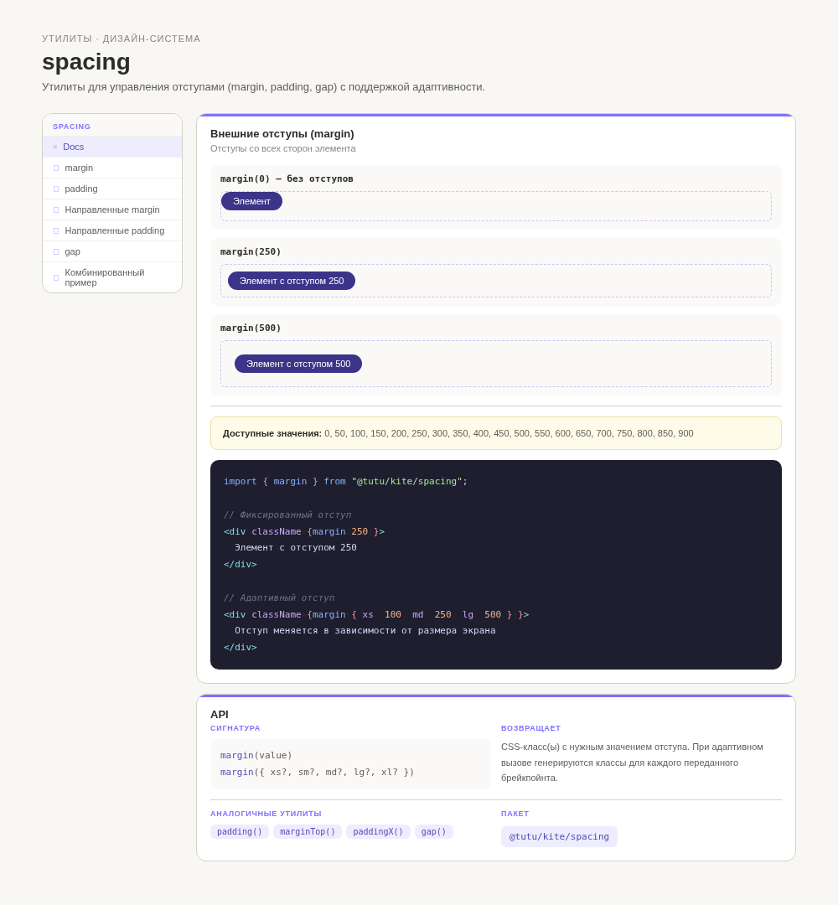Screen dimensions: 838x905
Task: Click the "Элемент с отступом 250" pill
Action: 292,281
